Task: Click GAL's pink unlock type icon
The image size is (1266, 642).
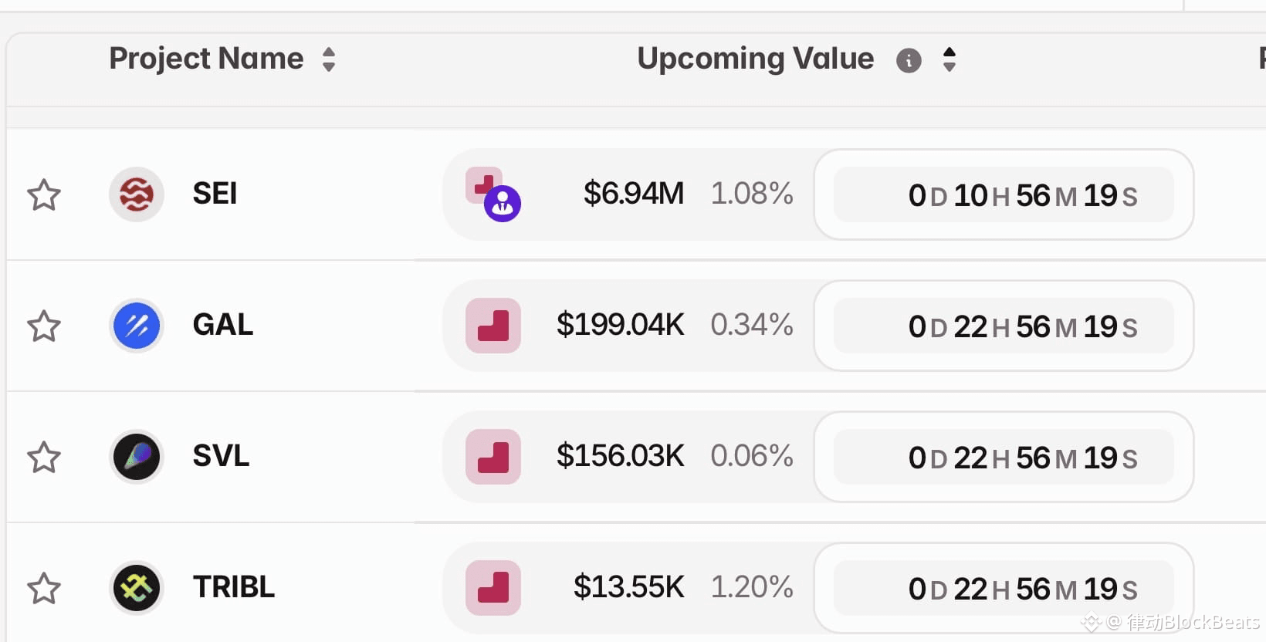Action: coord(493,326)
